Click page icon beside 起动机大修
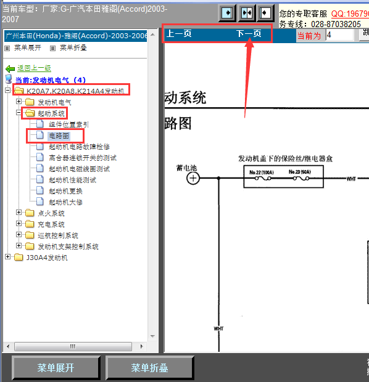The image size is (369, 382). (39, 201)
